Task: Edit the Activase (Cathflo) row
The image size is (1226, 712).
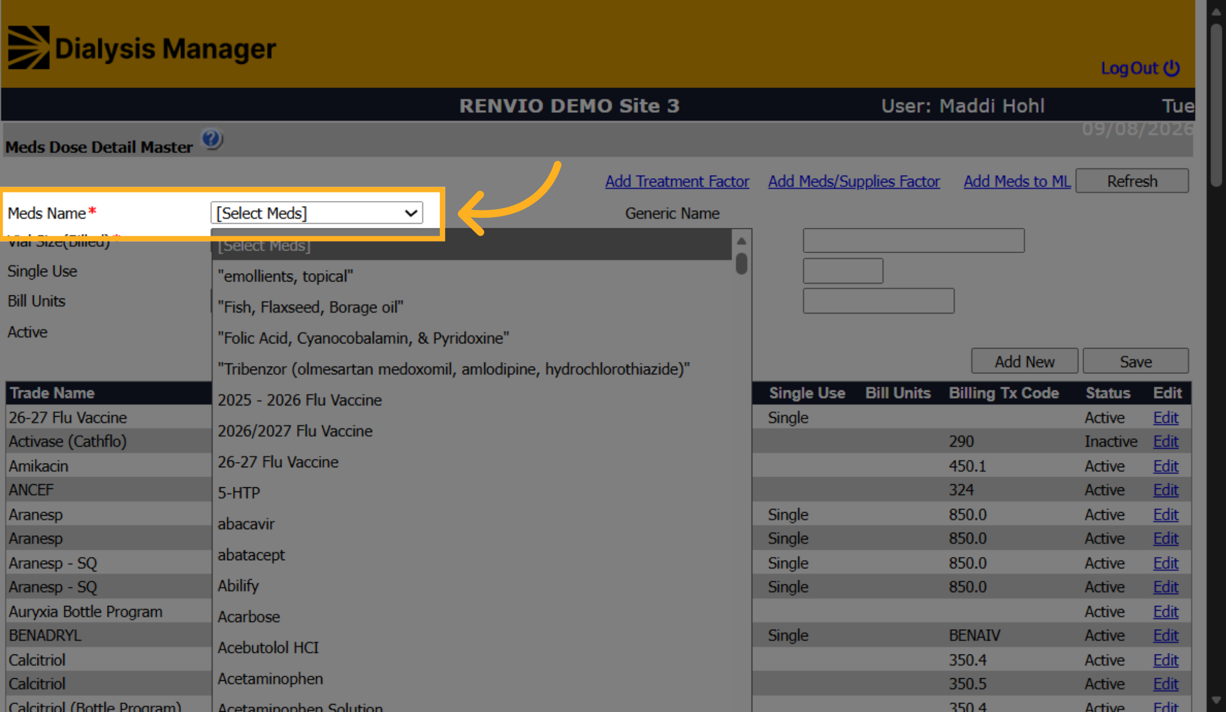Action: [x=1165, y=441]
